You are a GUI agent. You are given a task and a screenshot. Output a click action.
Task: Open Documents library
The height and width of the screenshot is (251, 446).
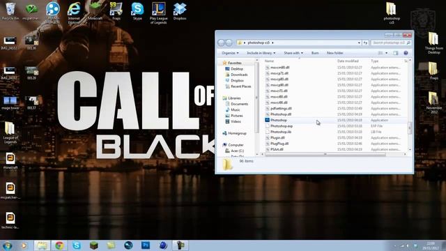[239, 104]
